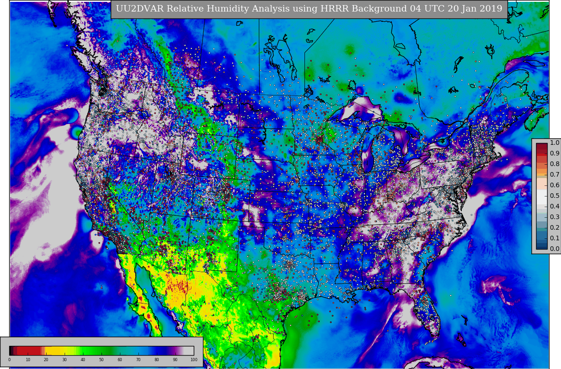Click the '0.3' label on vertical colorbar

click(555, 217)
